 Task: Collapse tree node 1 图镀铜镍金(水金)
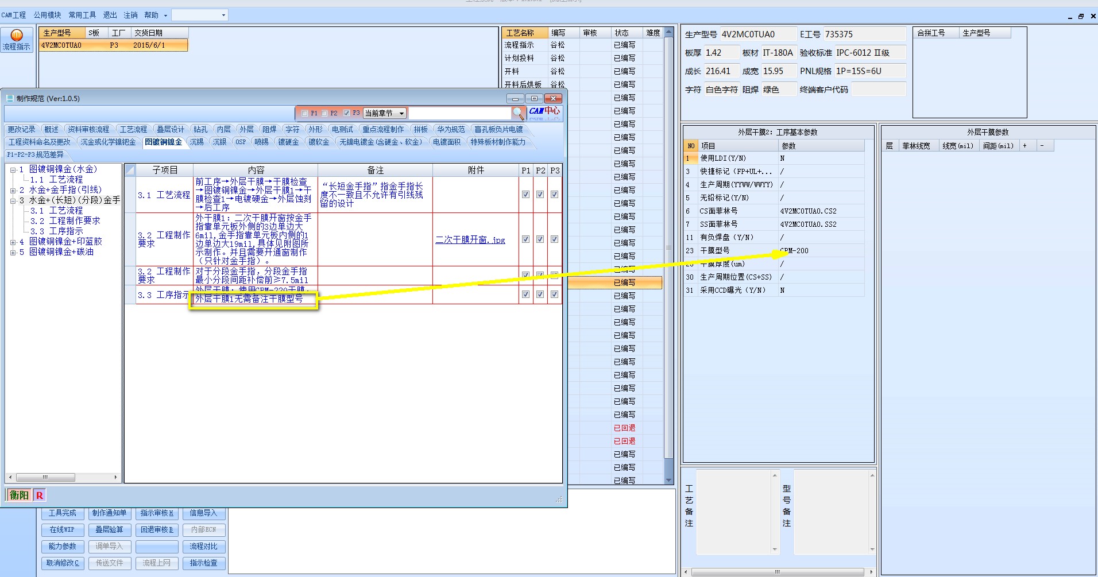click(x=13, y=170)
